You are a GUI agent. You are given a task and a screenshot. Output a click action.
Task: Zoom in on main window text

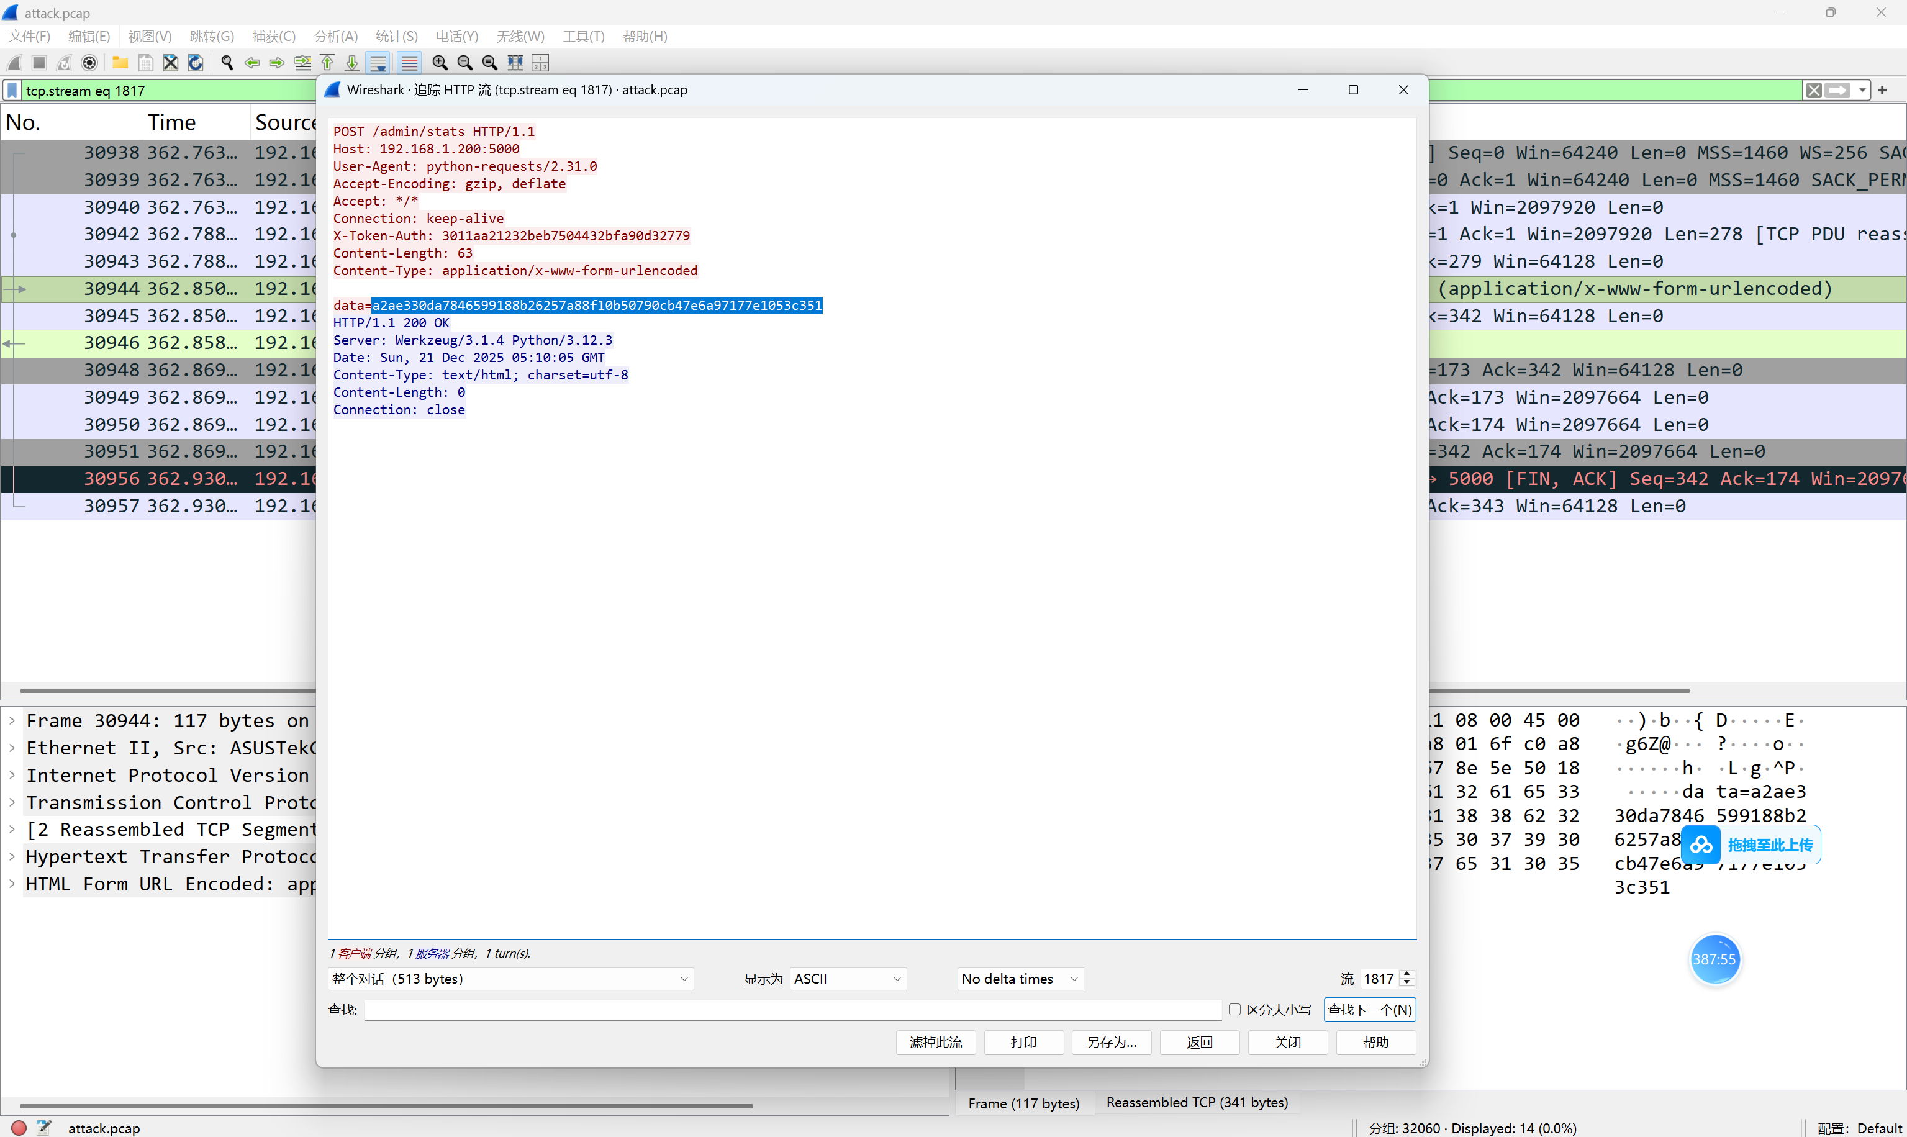(x=440, y=63)
